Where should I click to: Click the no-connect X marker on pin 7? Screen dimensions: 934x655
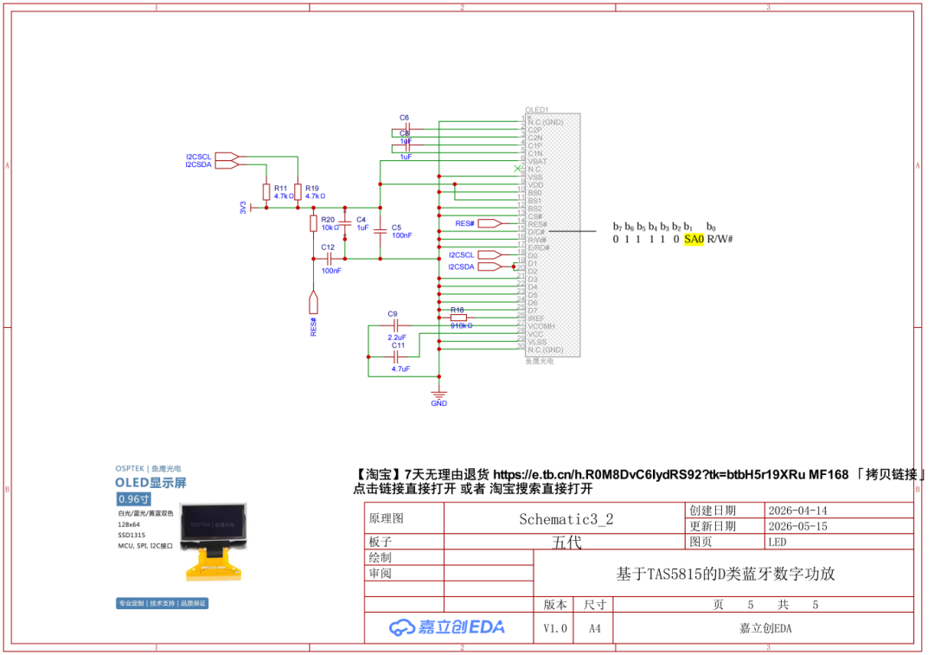coord(517,169)
